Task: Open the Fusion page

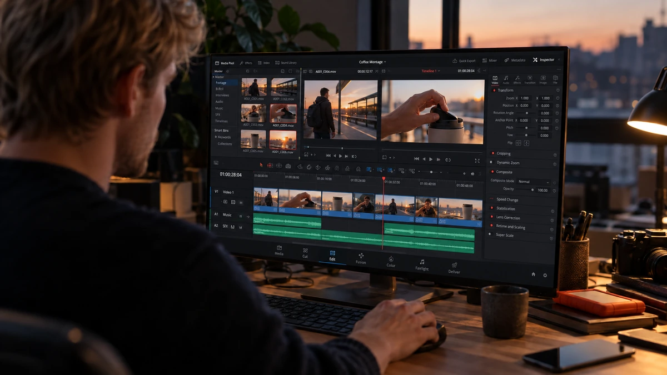Action: click(361, 258)
